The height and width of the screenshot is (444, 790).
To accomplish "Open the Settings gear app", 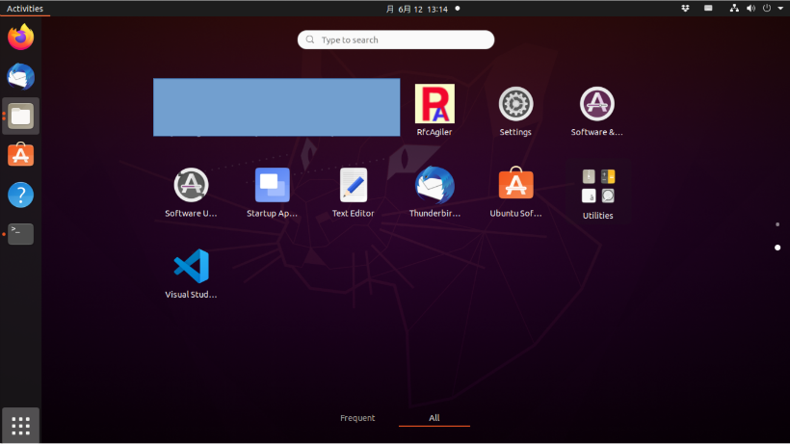I will 515,109.
